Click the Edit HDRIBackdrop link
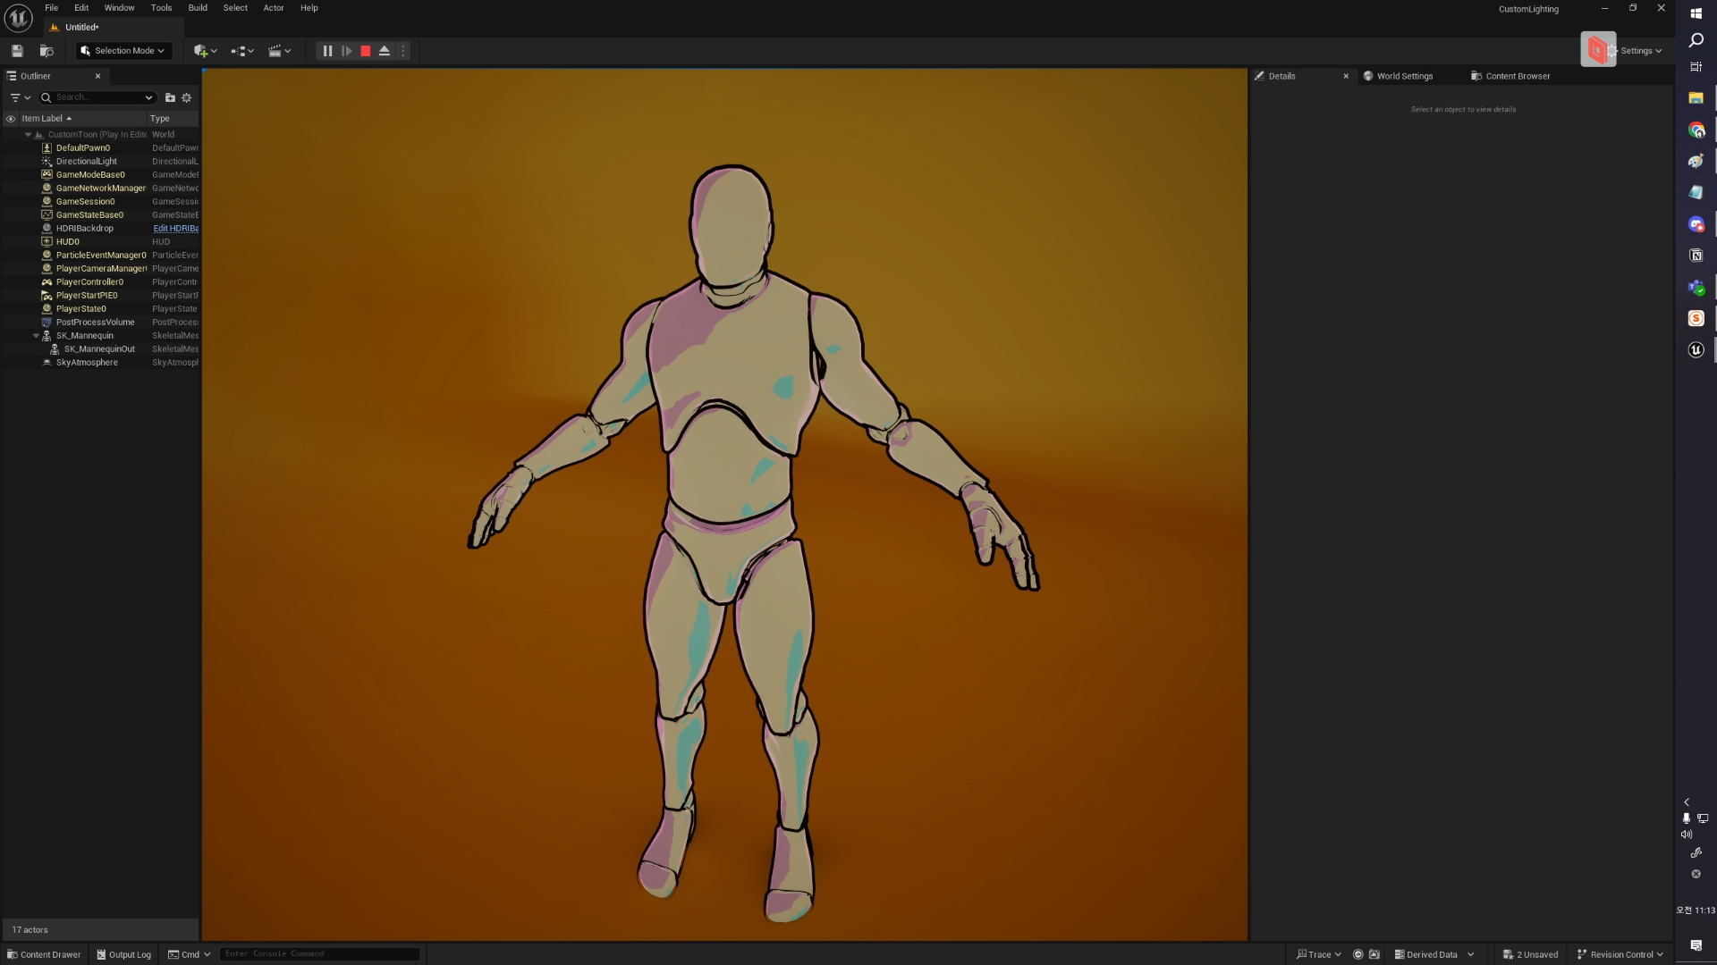This screenshot has width=1717, height=965. click(175, 229)
